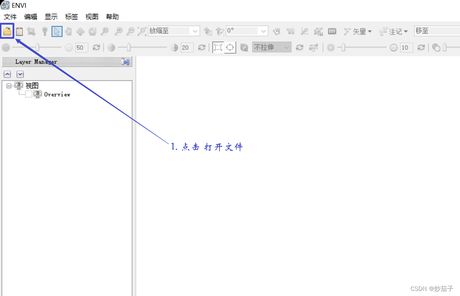The width and height of the screenshot is (460, 296).
Task: Select the Overview layer label
Action: (57, 94)
